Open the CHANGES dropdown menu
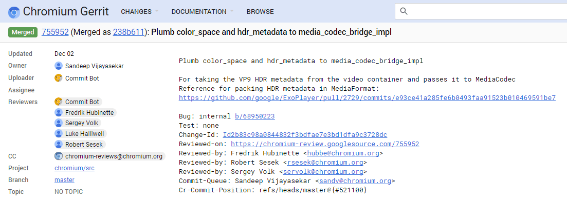The height and width of the screenshot is (200, 567). tap(140, 12)
